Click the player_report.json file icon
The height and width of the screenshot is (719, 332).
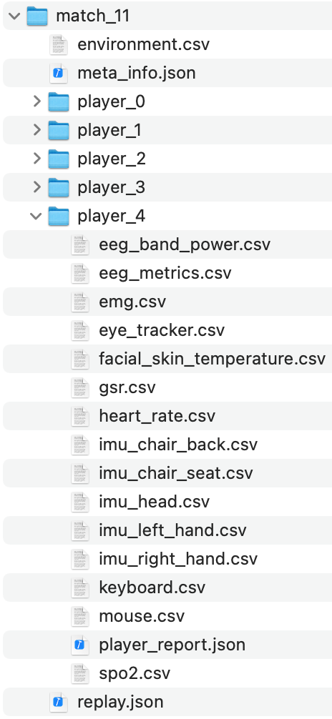(x=80, y=645)
